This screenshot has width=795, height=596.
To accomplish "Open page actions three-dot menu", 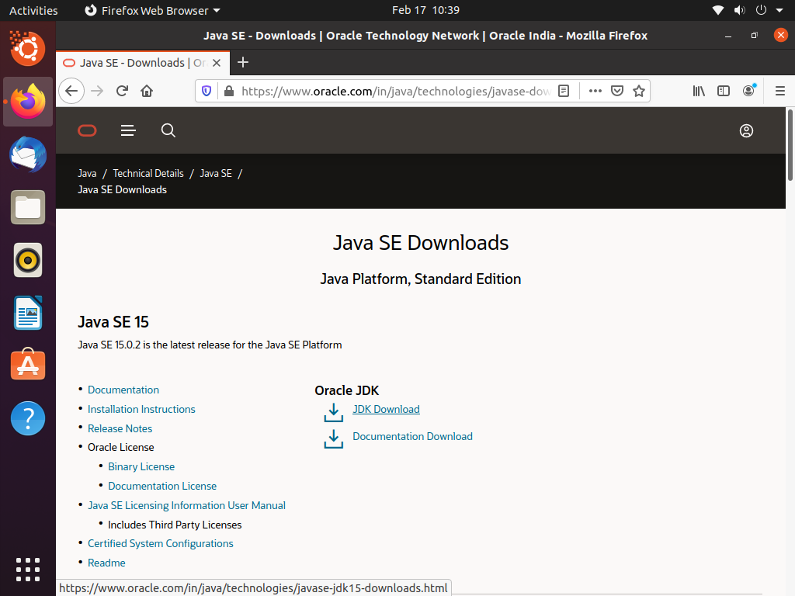I will 595,91.
